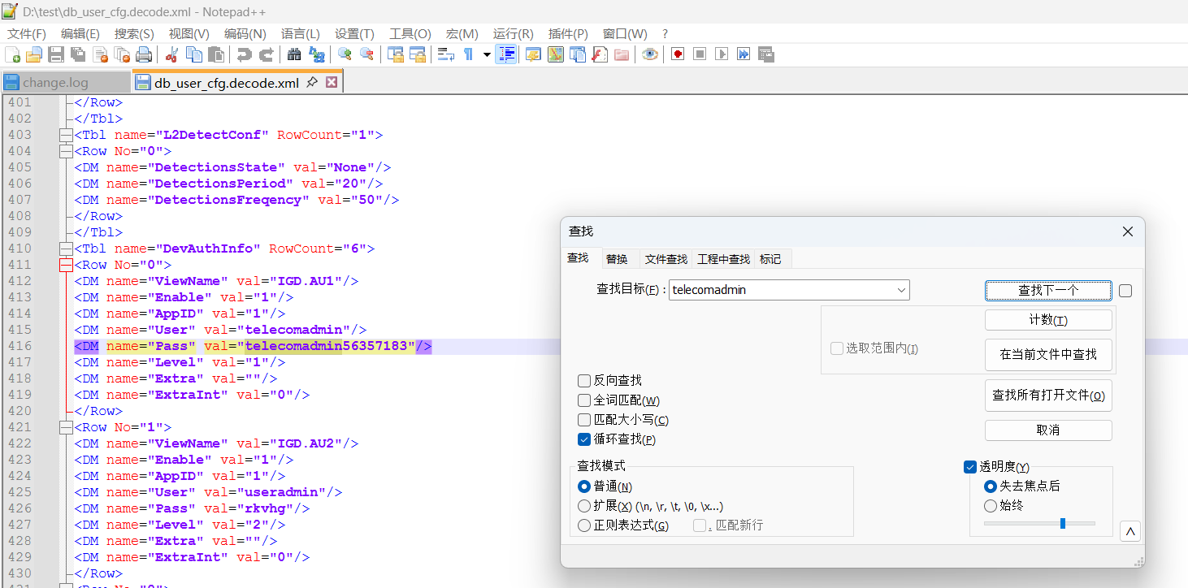The image size is (1188, 588).
Task: Click Run Macro Multiple Times icon
Action: [x=743, y=54]
